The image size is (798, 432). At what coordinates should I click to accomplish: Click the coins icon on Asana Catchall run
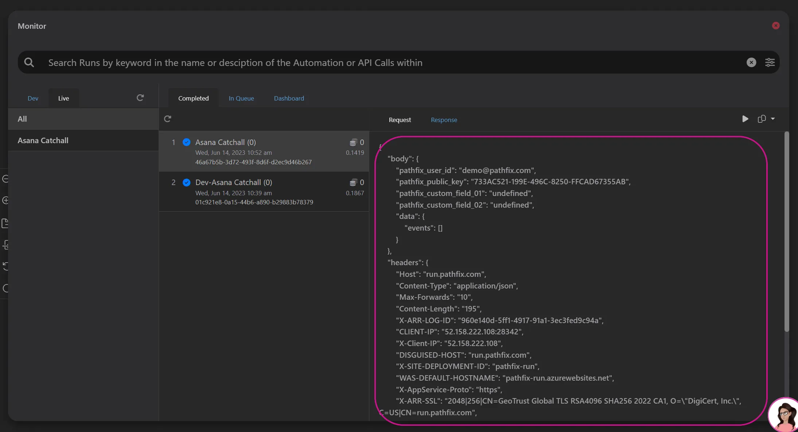(353, 142)
